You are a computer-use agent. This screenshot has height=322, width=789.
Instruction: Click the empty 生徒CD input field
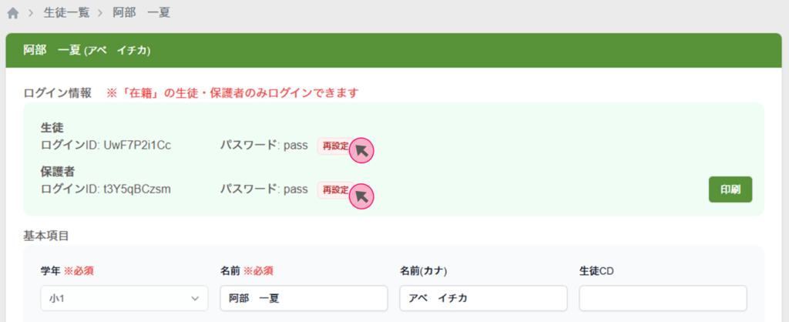click(x=663, y=298)
